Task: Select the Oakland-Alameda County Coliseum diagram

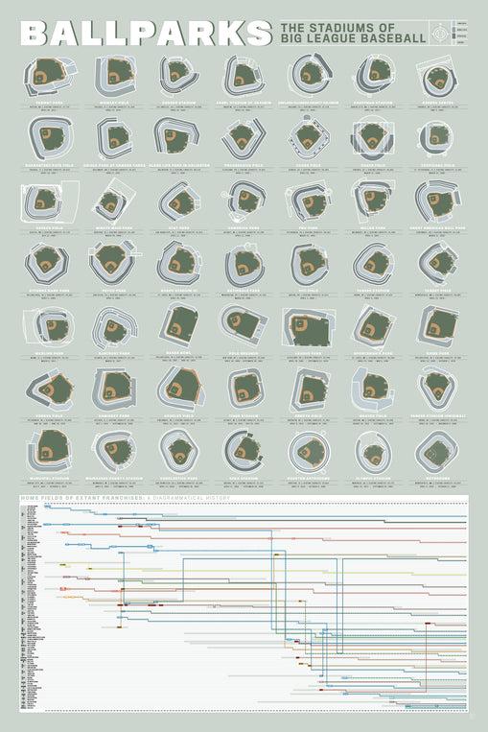Action: click(x=309, y=76)
